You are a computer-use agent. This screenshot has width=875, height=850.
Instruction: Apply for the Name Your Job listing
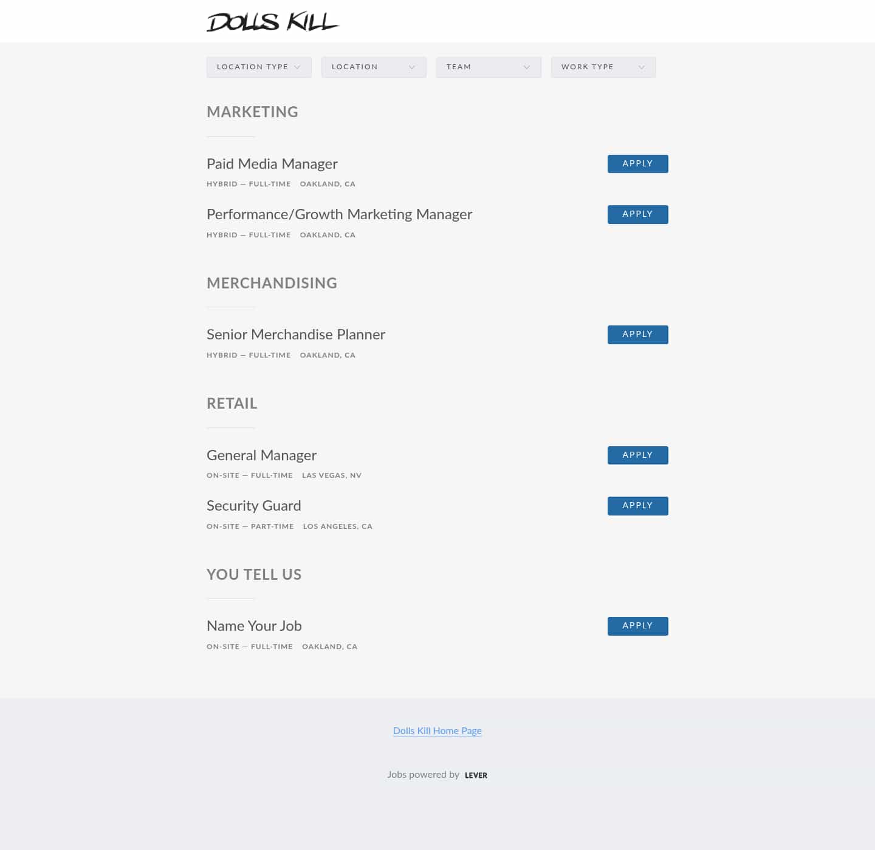pos(637,626)
